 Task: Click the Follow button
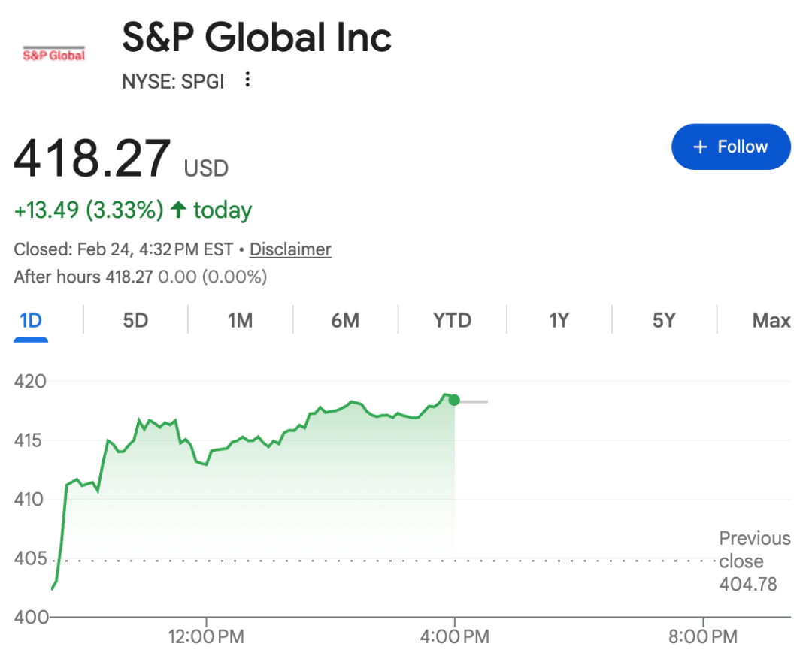point(731,147)
